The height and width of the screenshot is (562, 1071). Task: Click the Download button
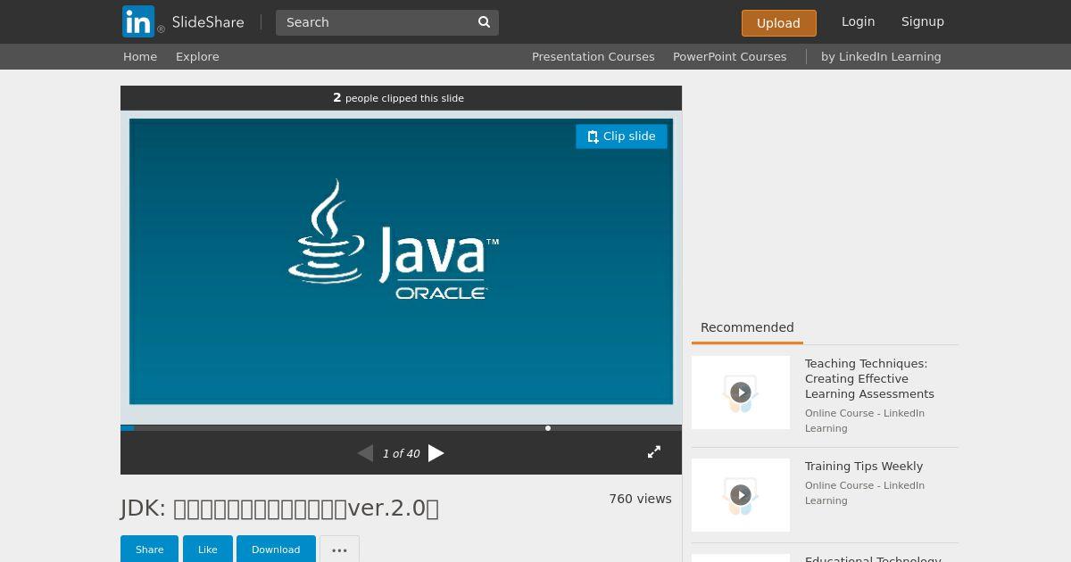[276, 550]
